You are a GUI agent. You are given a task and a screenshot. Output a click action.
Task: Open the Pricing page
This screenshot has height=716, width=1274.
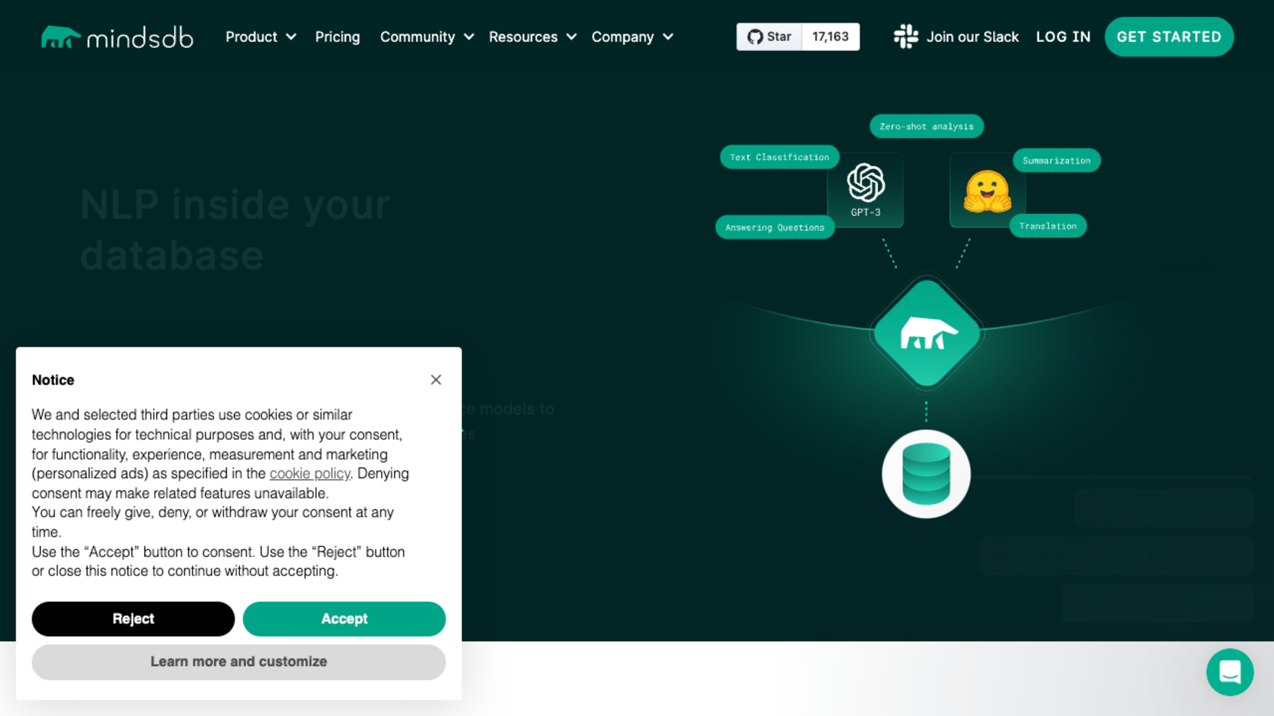click(338, 37)
